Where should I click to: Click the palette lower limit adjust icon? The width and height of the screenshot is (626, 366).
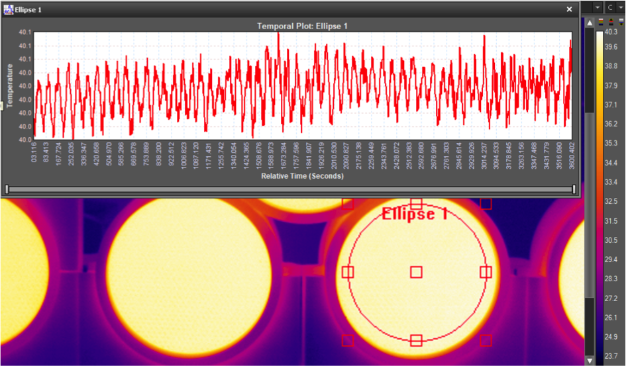[x=621, y=22]
